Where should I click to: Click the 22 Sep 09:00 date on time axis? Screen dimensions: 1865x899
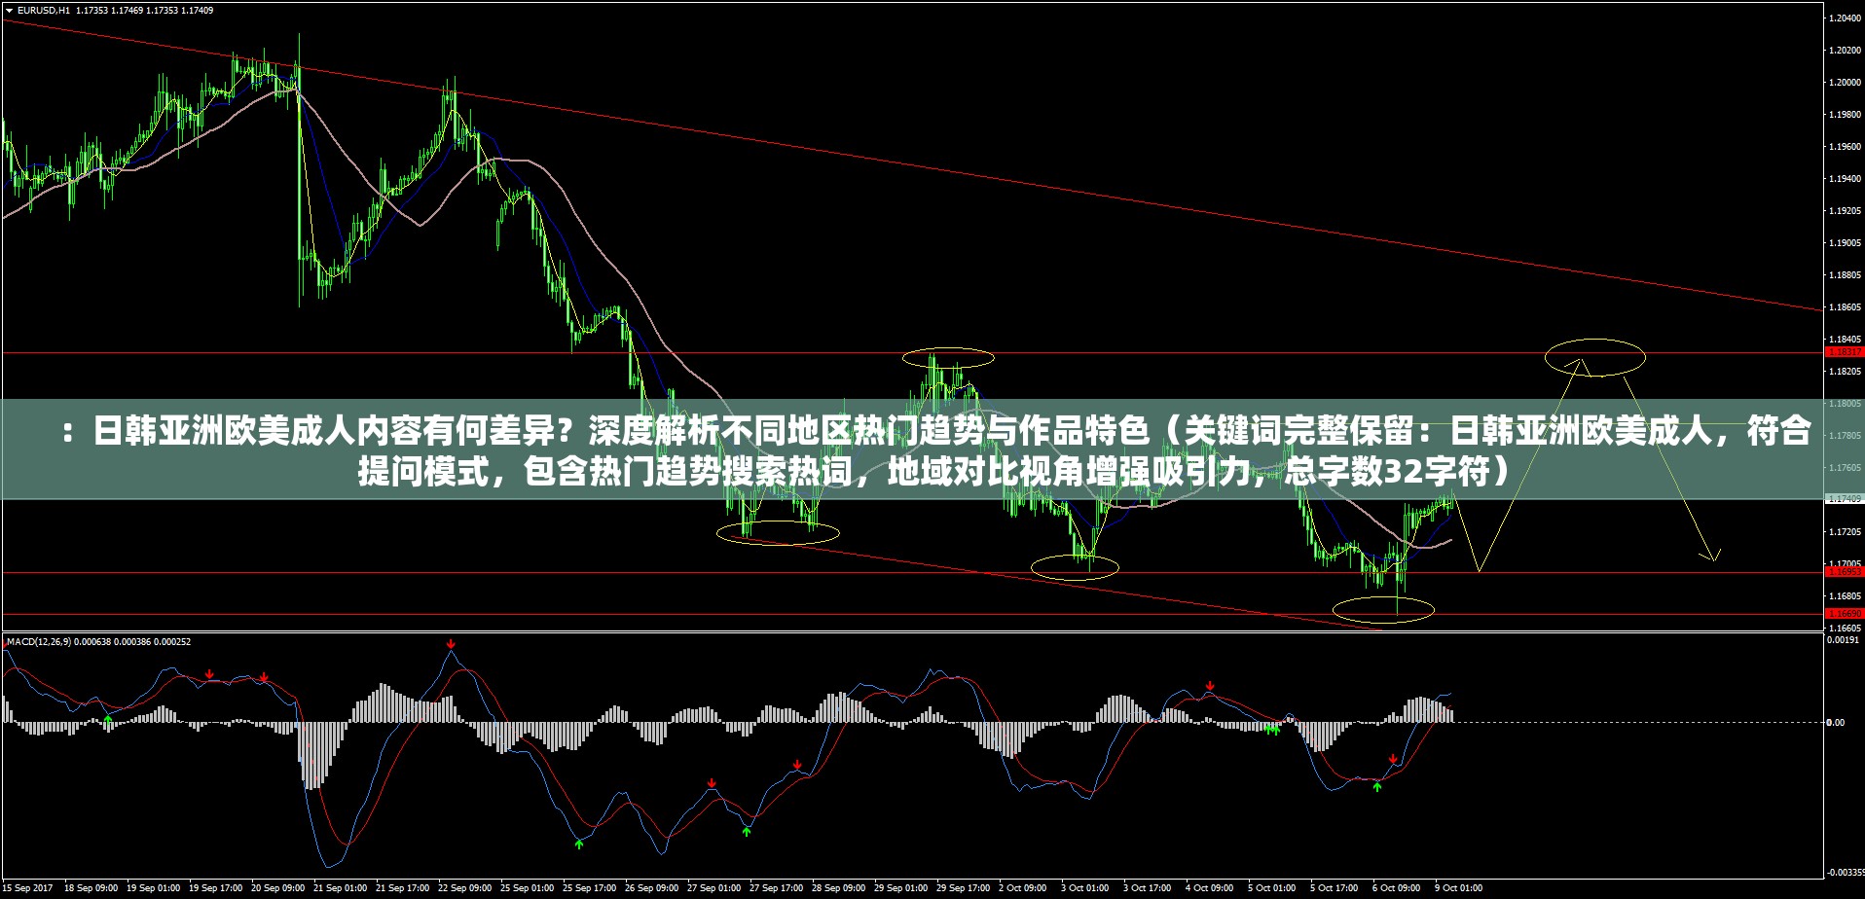(x=464, y=887)
